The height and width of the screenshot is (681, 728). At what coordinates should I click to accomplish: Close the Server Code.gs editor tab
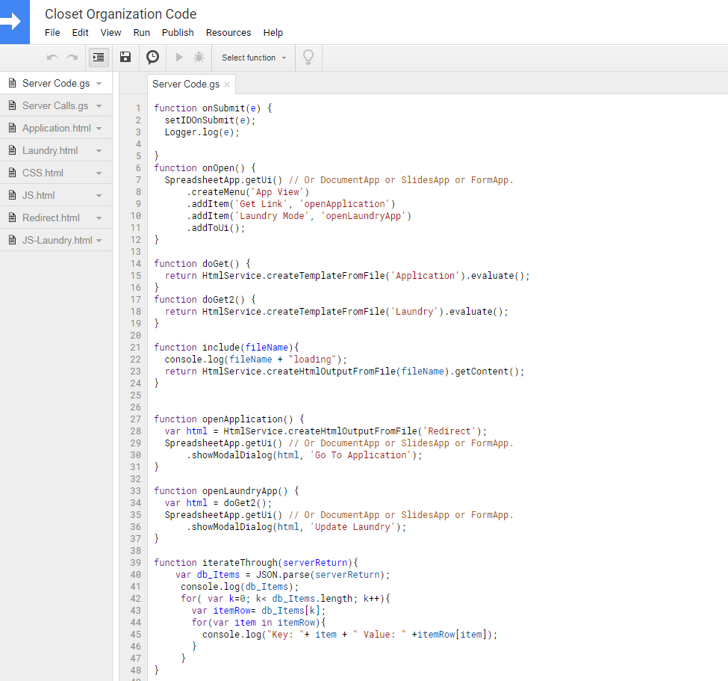pyautogui.click(x=227, y=84)
